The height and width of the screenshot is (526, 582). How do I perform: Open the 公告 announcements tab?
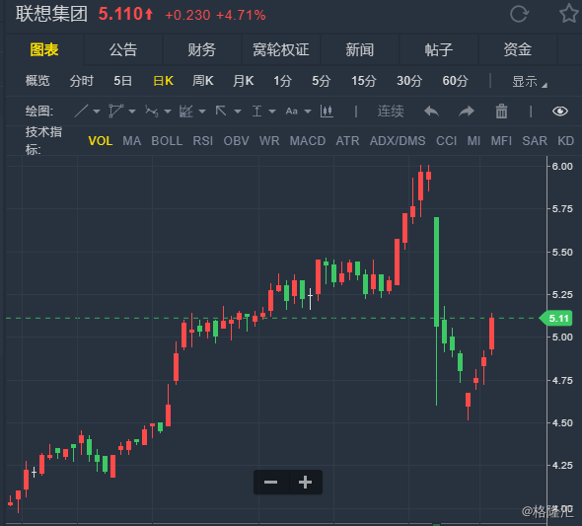pyautogui.click(x=123, y=49)
